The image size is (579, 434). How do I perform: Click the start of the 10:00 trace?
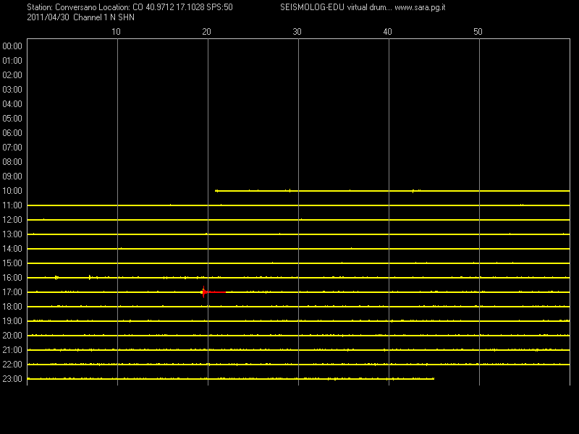(216, 191)
